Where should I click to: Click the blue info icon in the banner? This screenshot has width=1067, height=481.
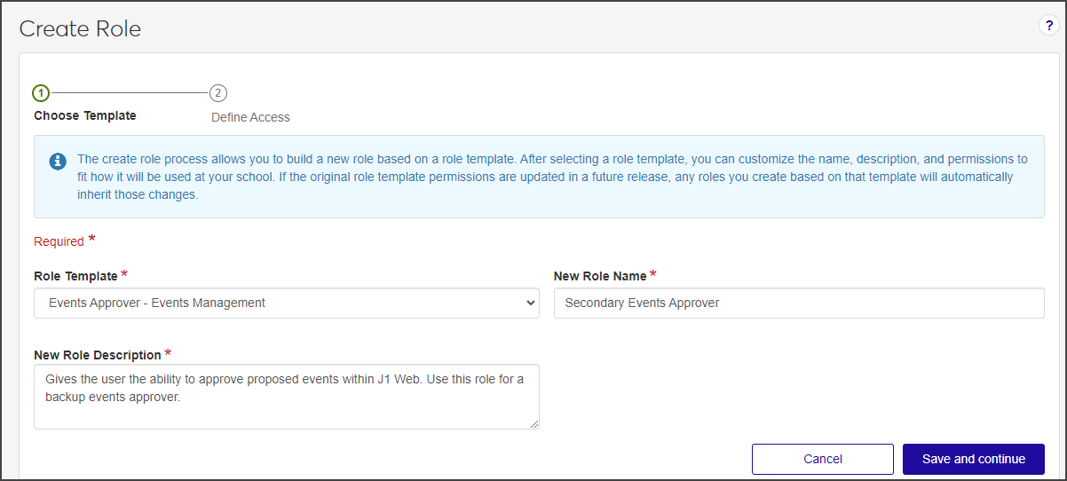pos(57,161)
